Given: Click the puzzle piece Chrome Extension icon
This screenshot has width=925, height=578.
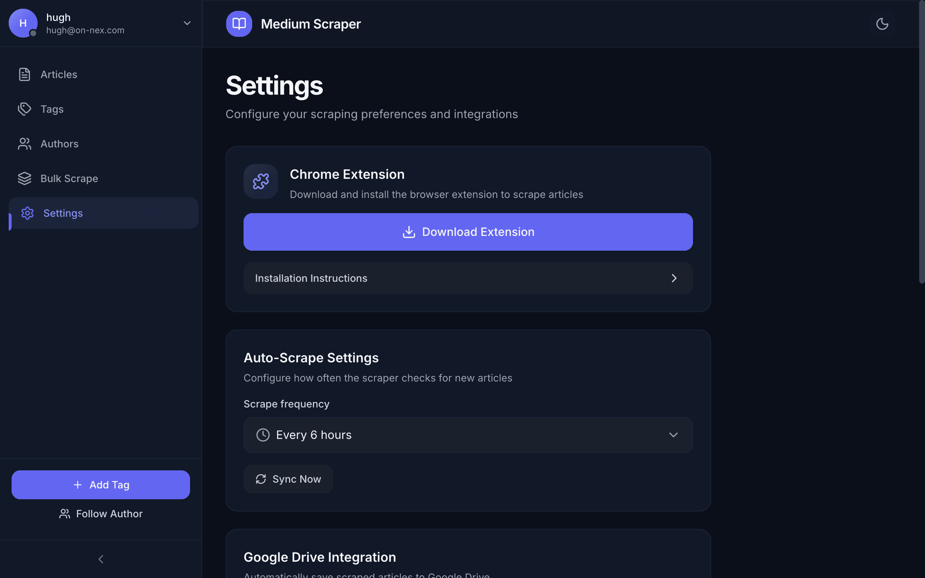Looking at the screenshot, I should [261, 181].
